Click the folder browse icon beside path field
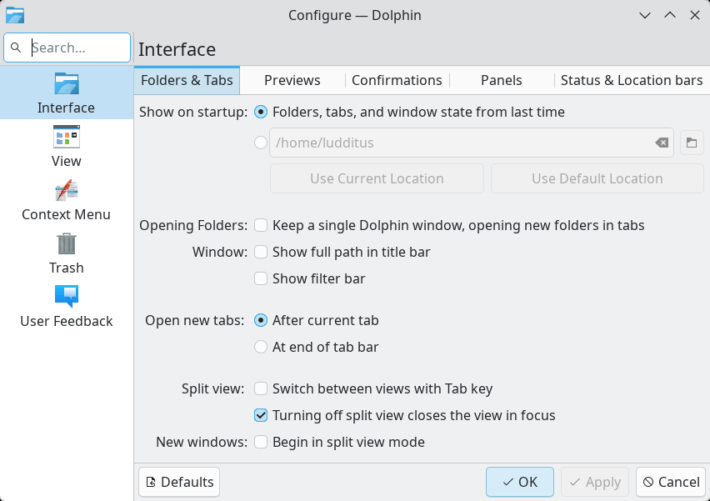 coord(692,143)
